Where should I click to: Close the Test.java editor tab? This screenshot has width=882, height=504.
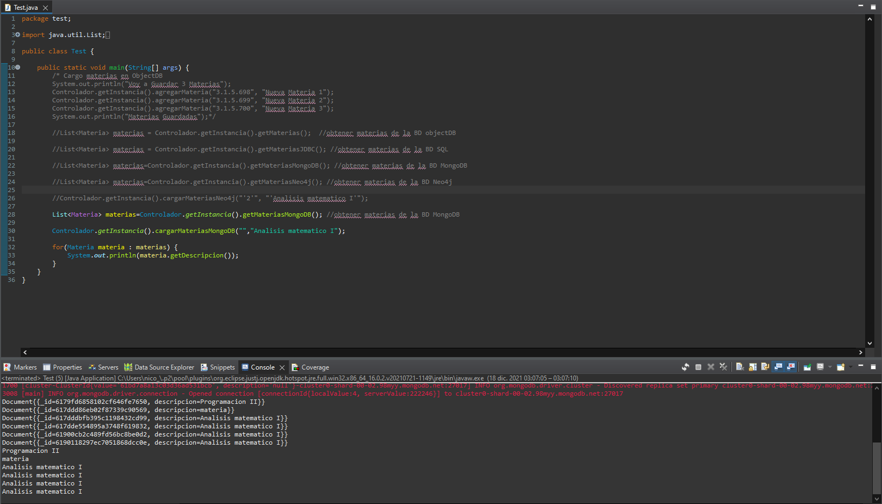pos(46,8)
